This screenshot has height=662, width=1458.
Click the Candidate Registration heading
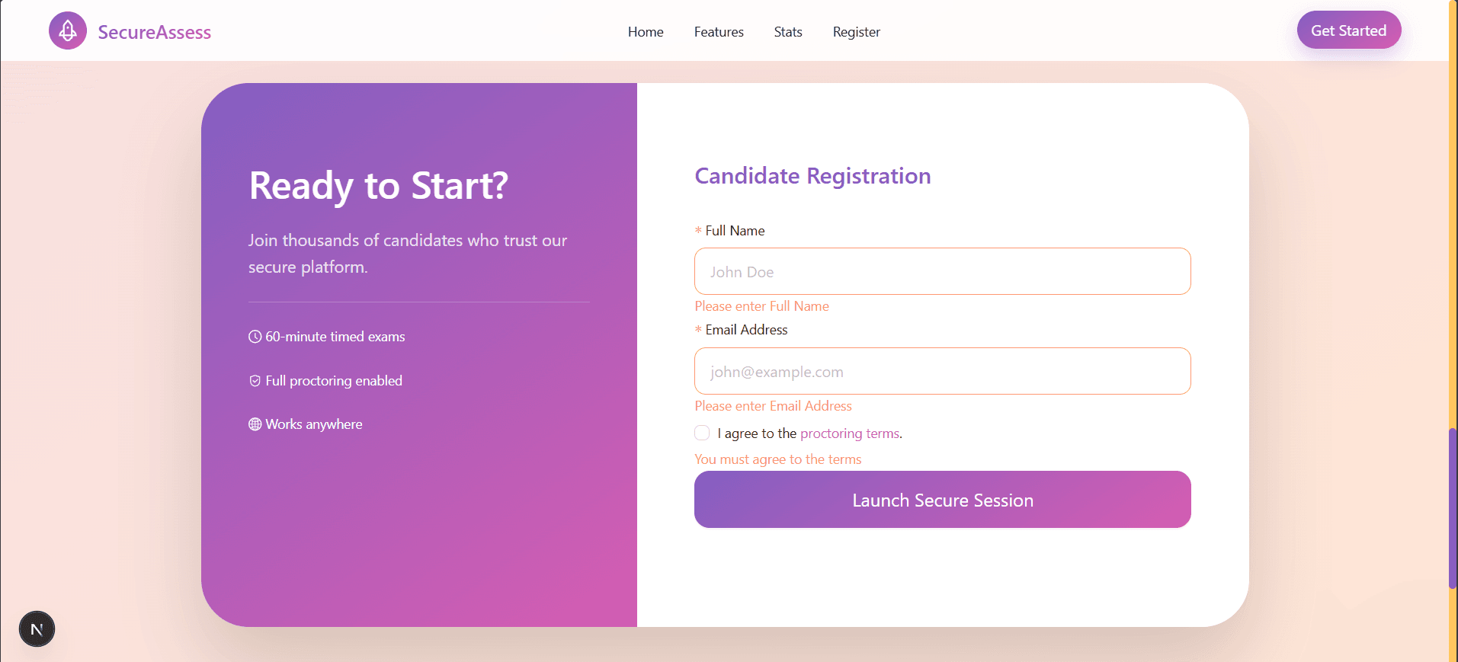pos(812,176)
